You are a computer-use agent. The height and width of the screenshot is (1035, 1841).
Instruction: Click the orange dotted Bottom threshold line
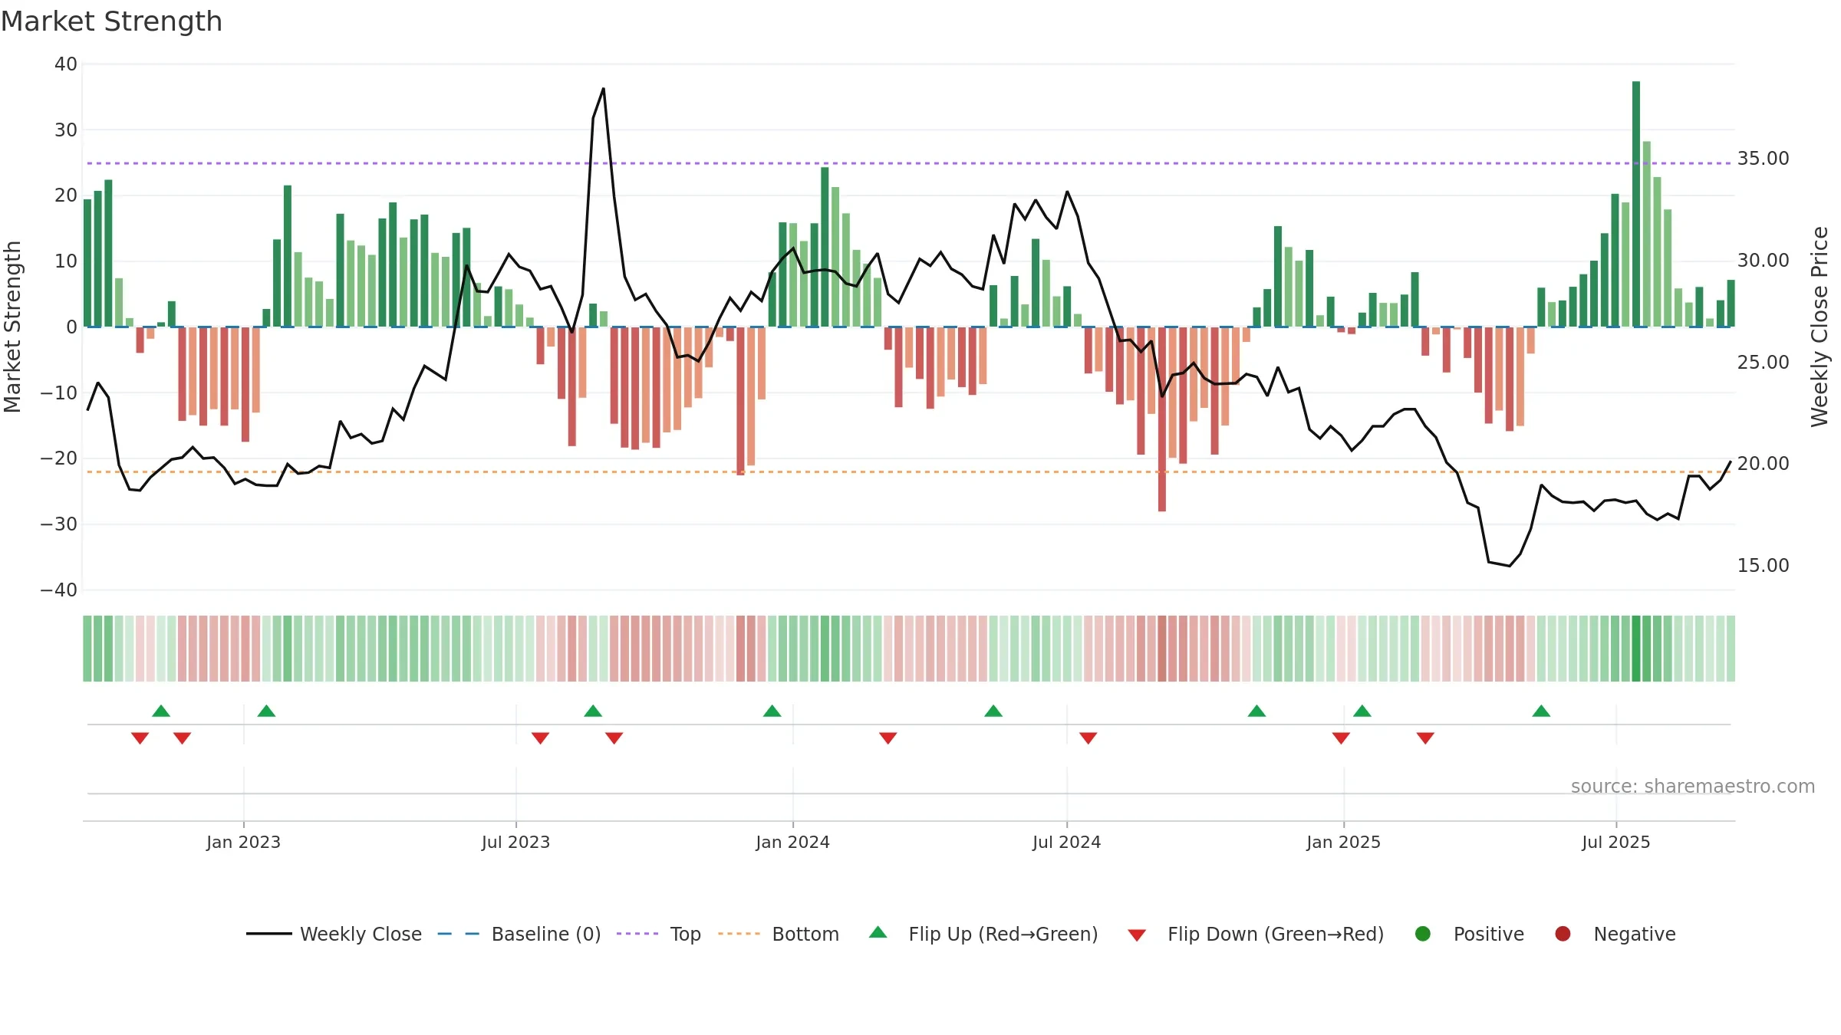tap(909, 472)
